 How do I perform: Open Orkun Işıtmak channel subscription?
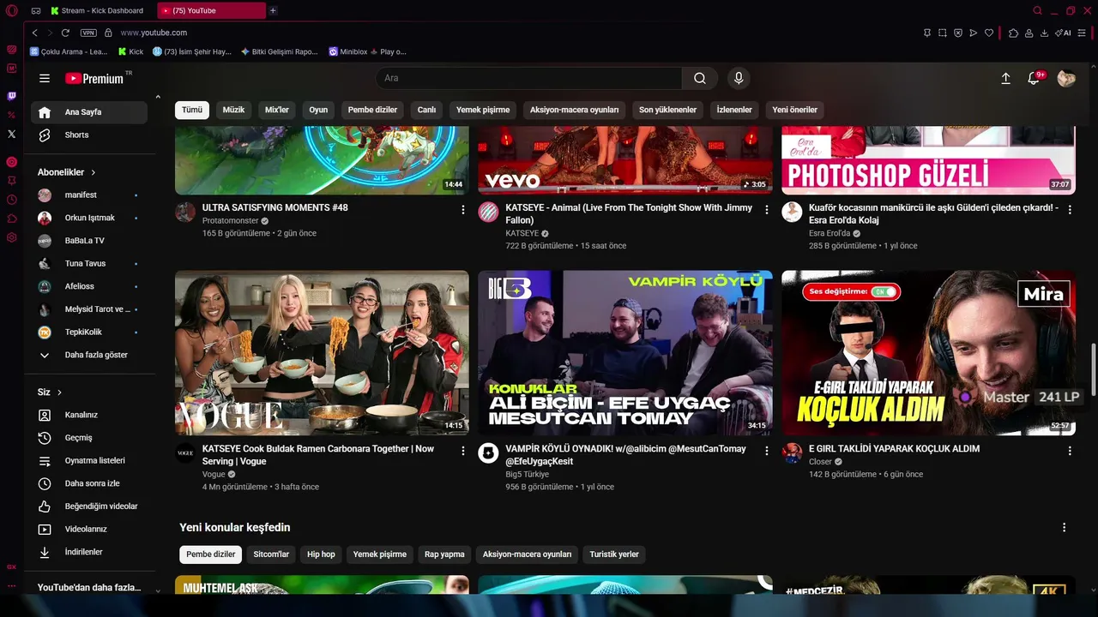click(89, 218)
